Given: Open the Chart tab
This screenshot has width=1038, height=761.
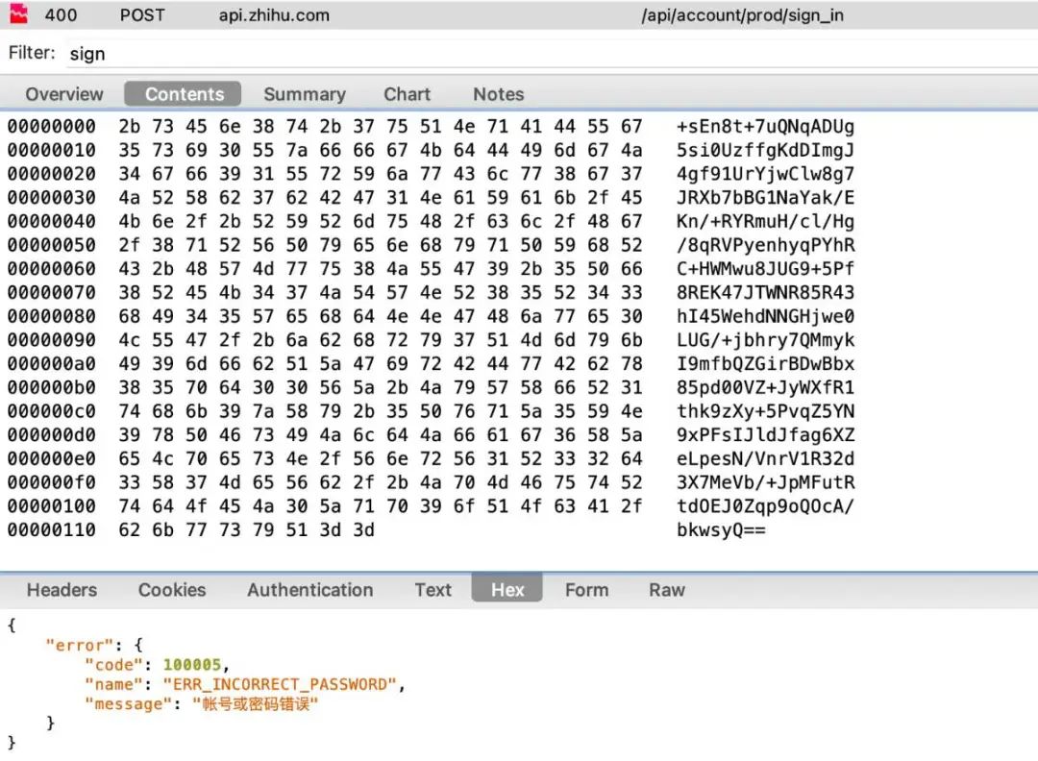Looking at the screenshot, I should (408, 94).
